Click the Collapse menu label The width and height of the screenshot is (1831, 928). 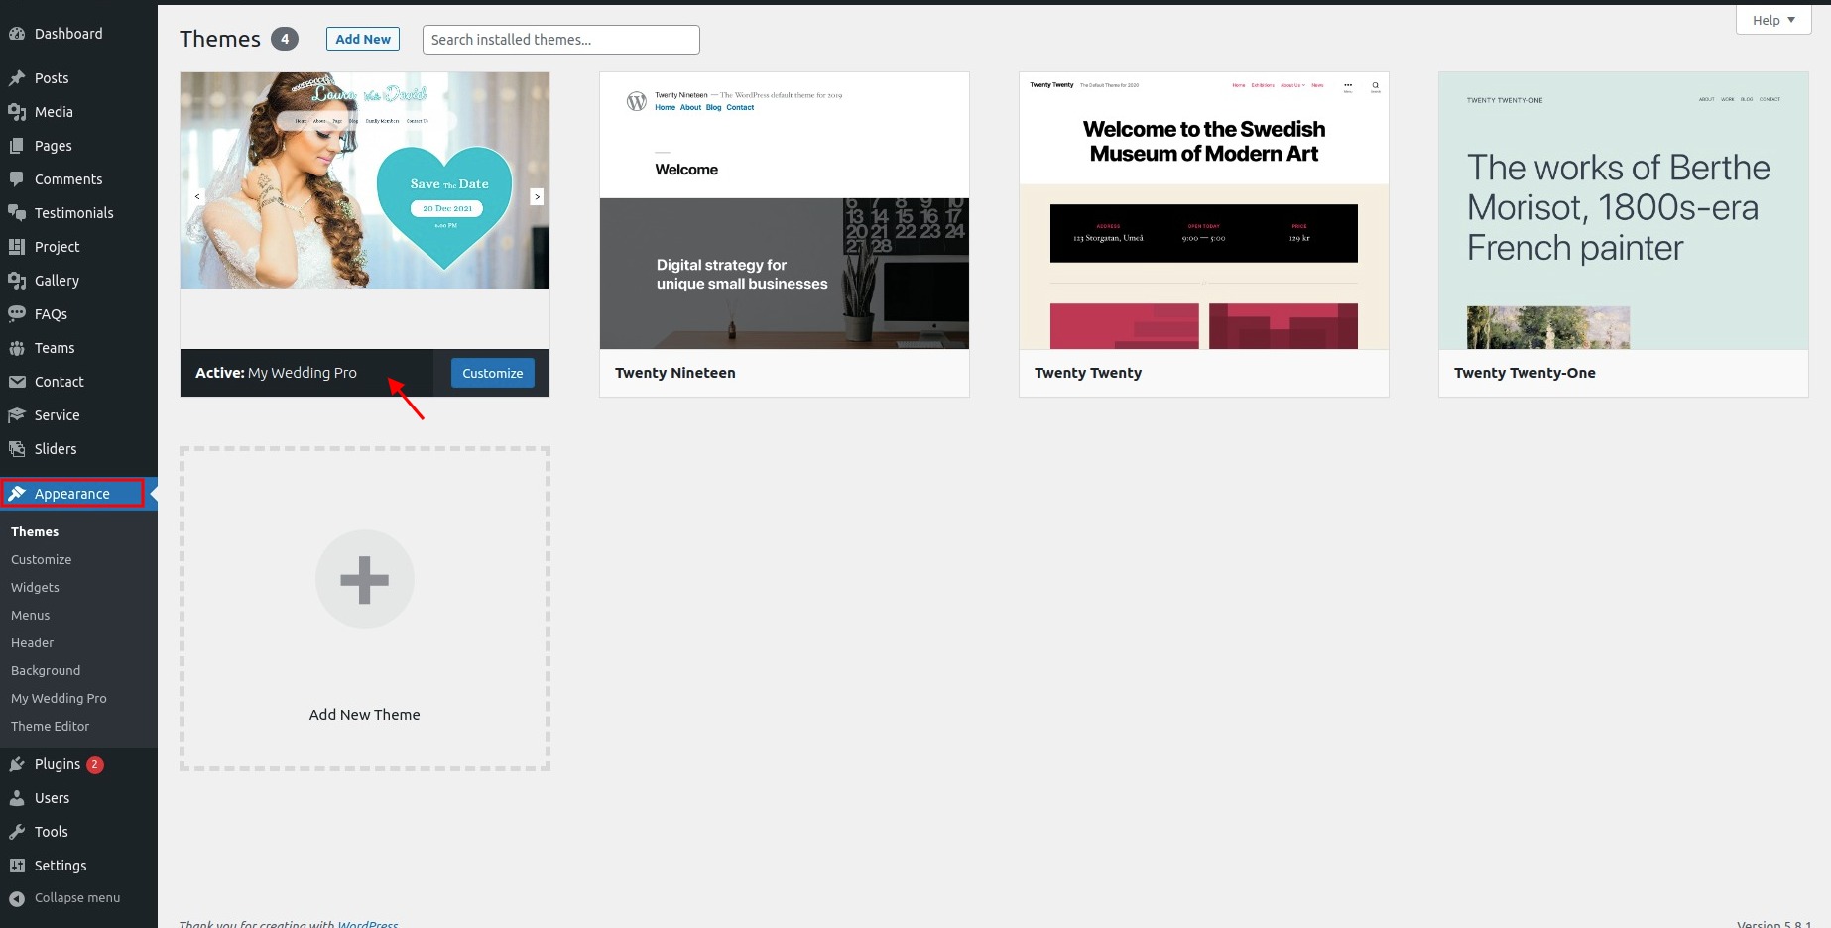click(77, 898)
